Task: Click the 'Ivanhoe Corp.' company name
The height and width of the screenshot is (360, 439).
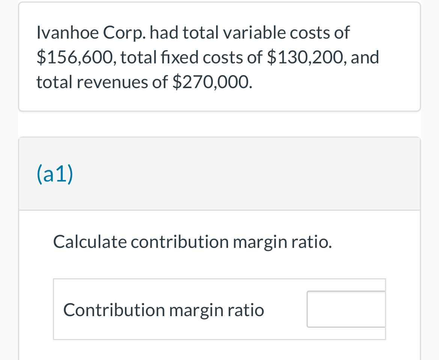Action: pos(91,33)
